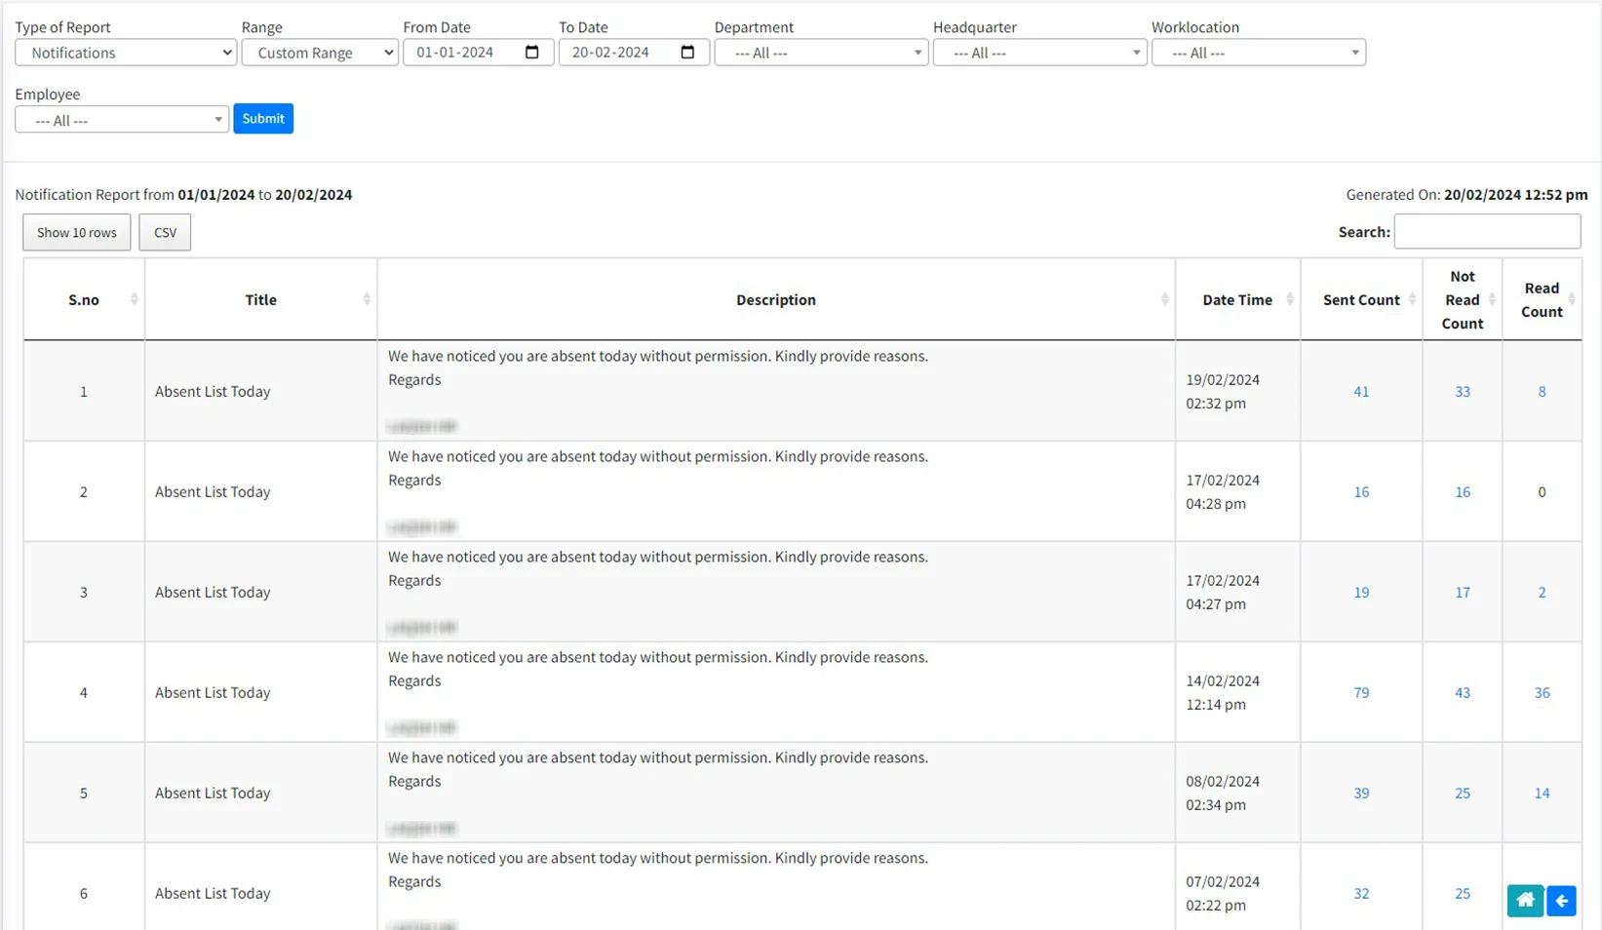Open the Range dropdown showing Custom Range
Viewport: 1602px width, 930px height.
tap(320, 53)
